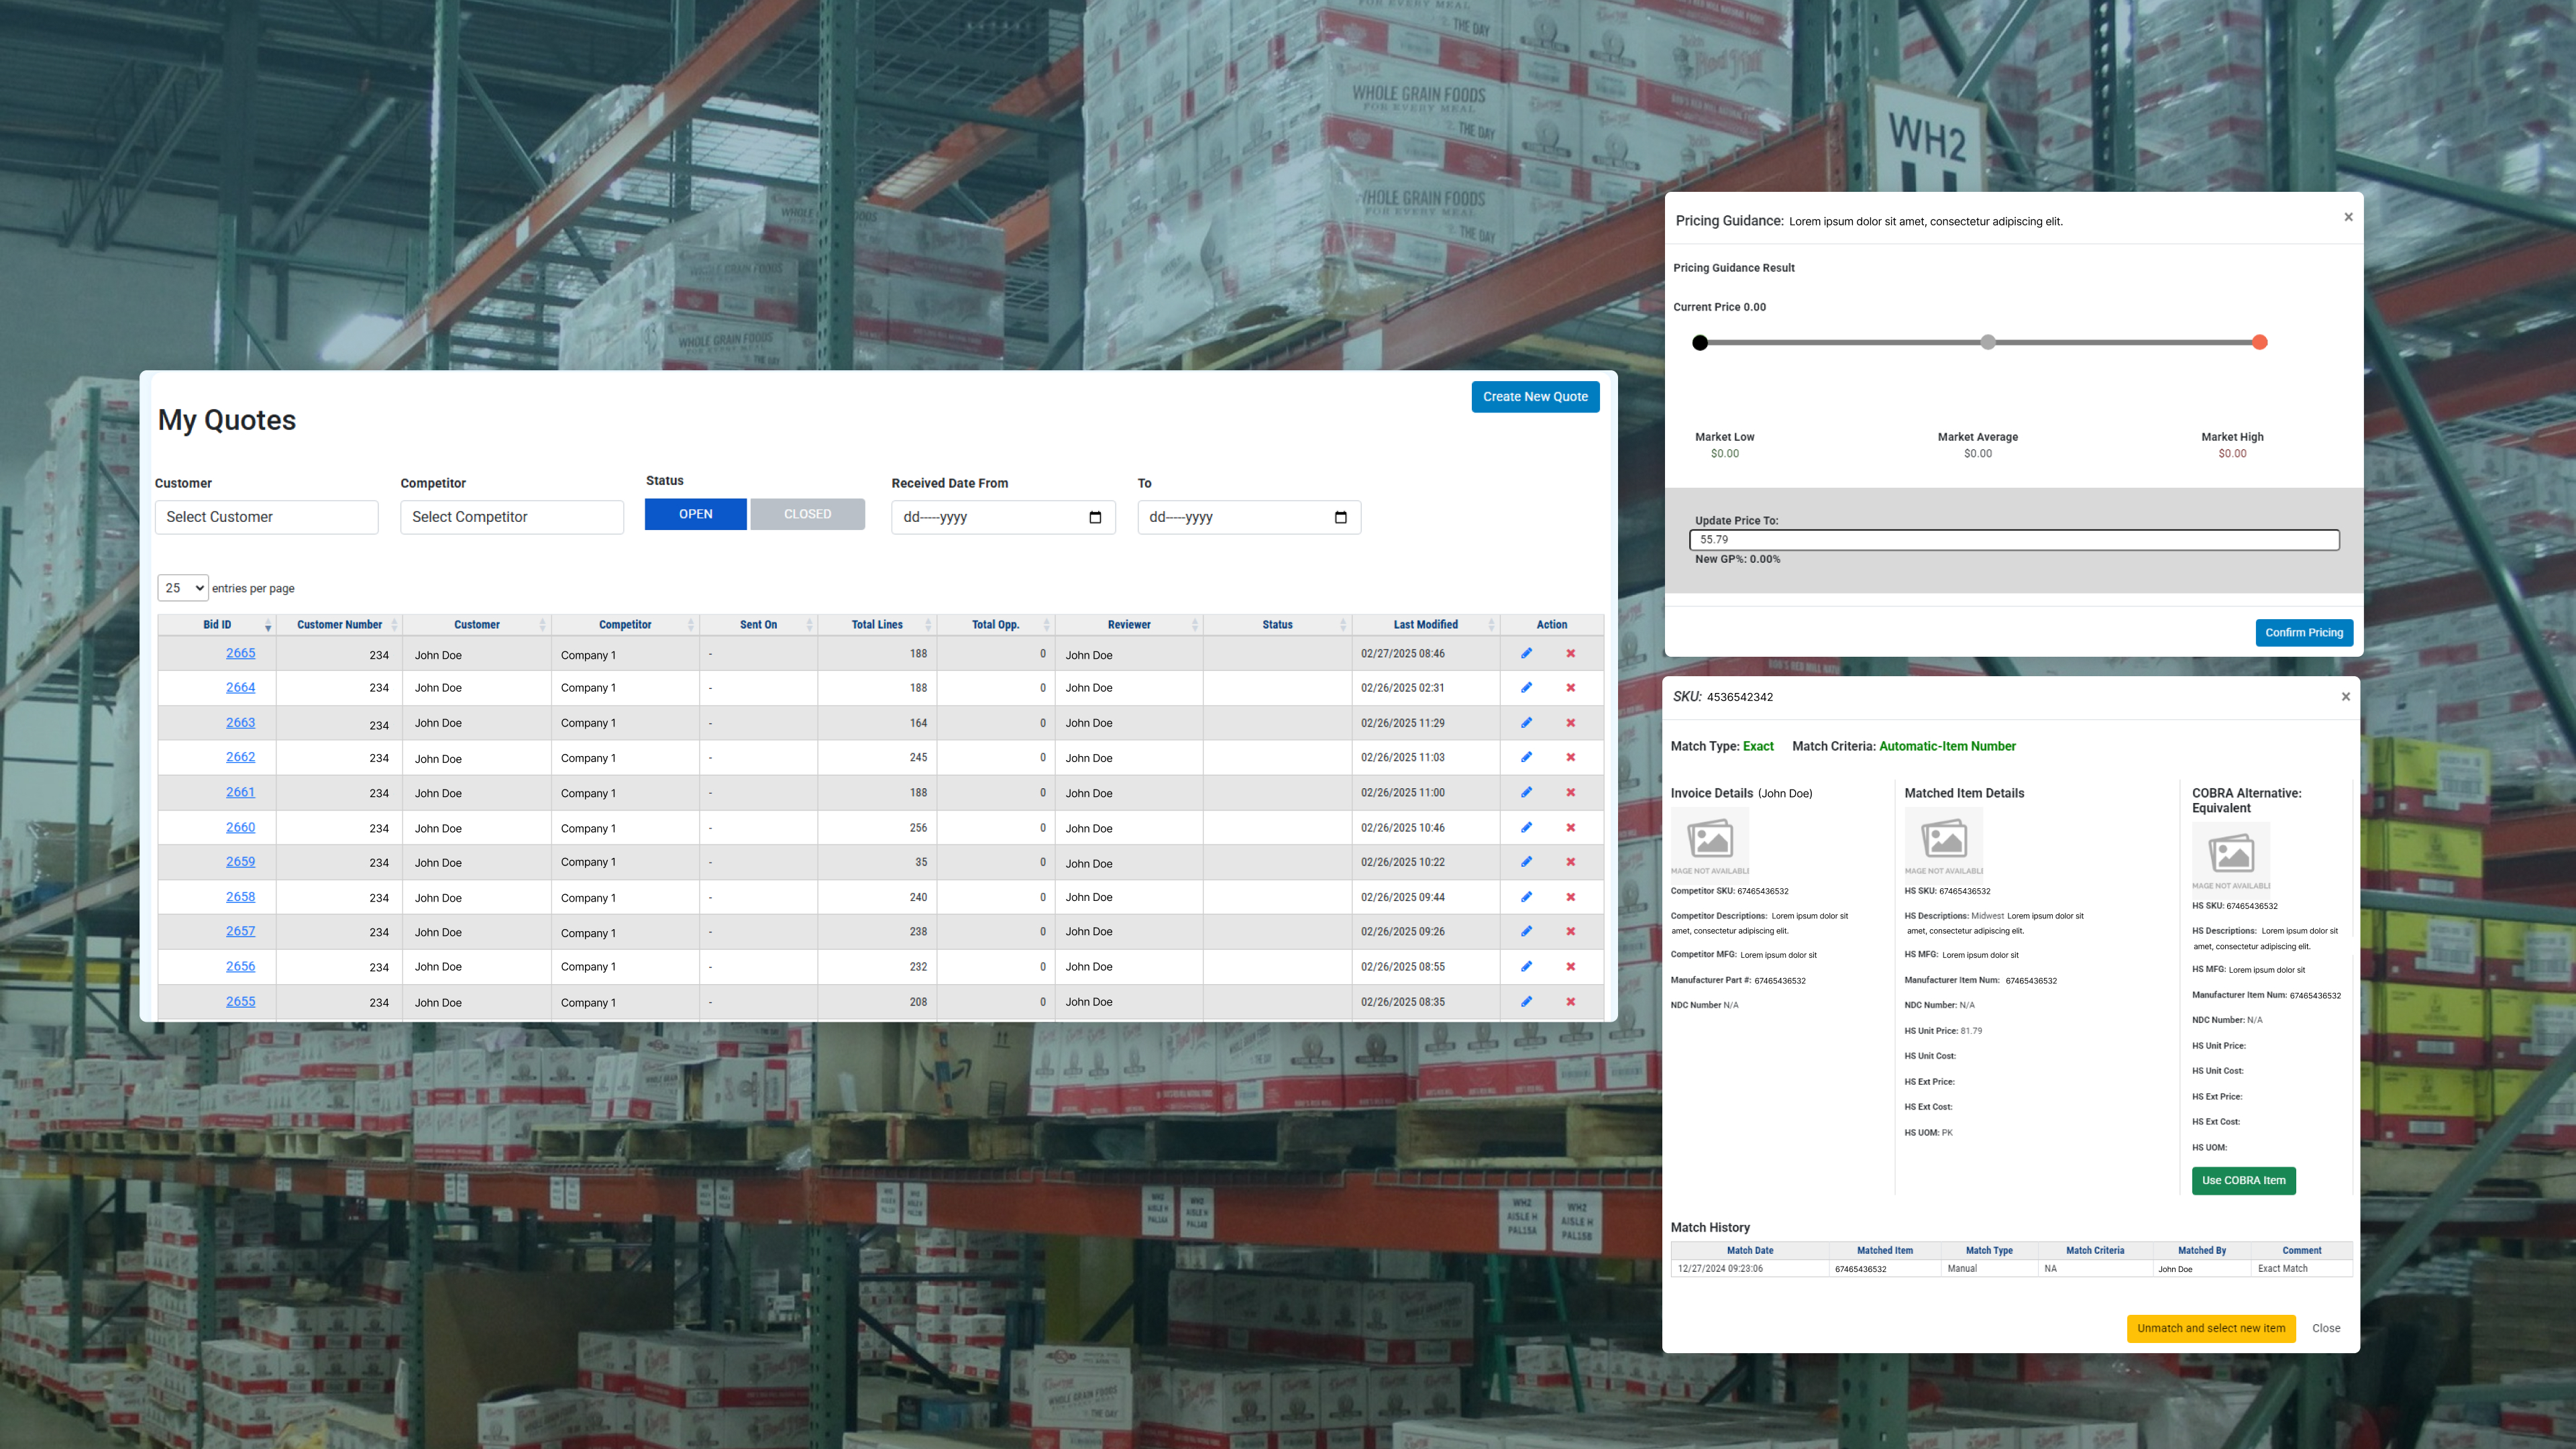This screenshot has width=2576, height=1449.
Task: Switch status filter to CLOSED
Action: click(x=807, y=514)
